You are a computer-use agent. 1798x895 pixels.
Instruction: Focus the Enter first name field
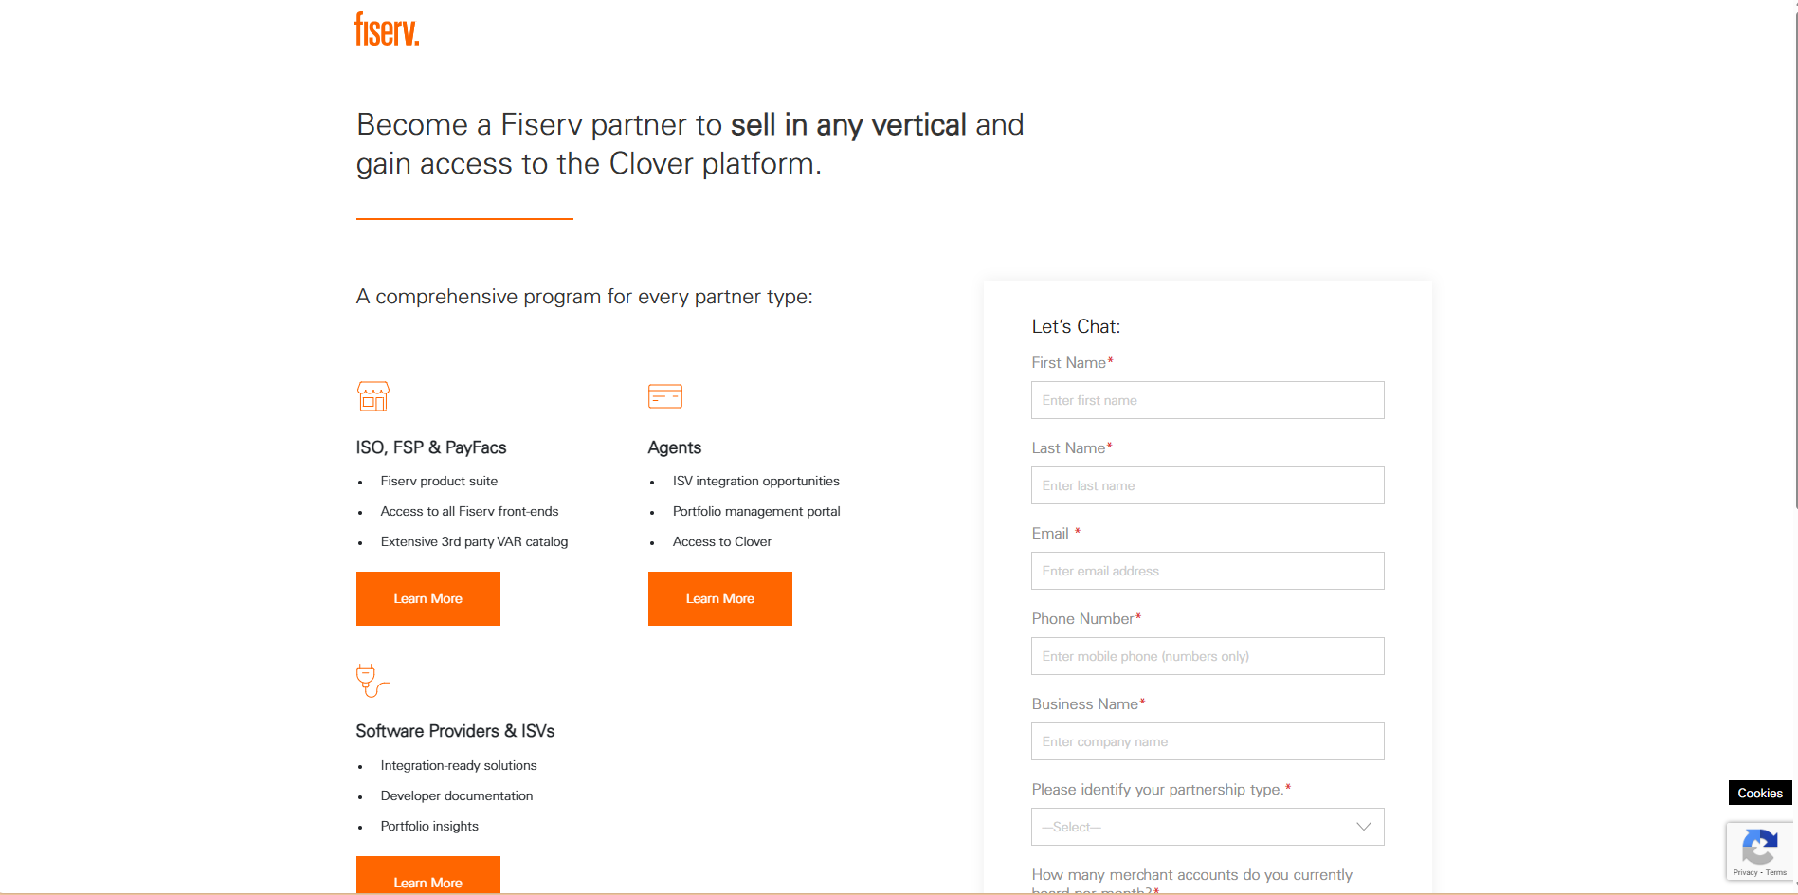(x=1207, y=400)
